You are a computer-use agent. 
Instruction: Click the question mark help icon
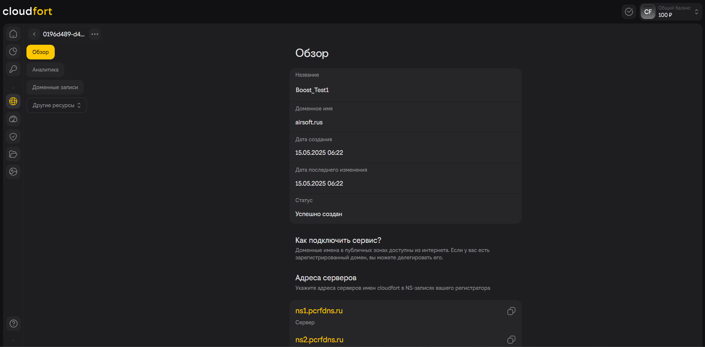click(x=14, y=324)
